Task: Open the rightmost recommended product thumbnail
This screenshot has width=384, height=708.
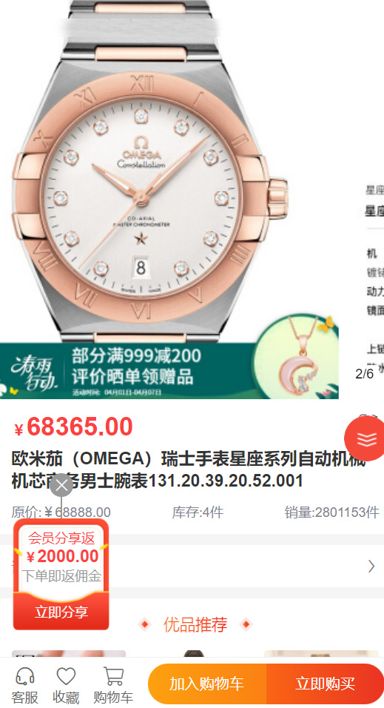Action: tap(321, 653)
